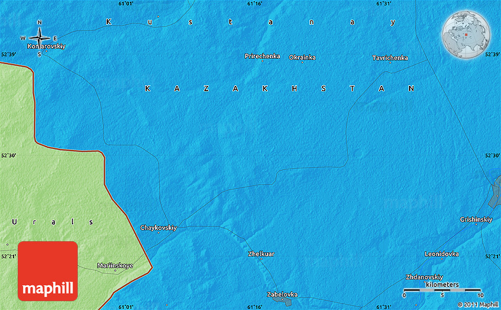Click the Zhdanovskiy town label
Screen dimensions: 501x310
[x=424, y=277]
